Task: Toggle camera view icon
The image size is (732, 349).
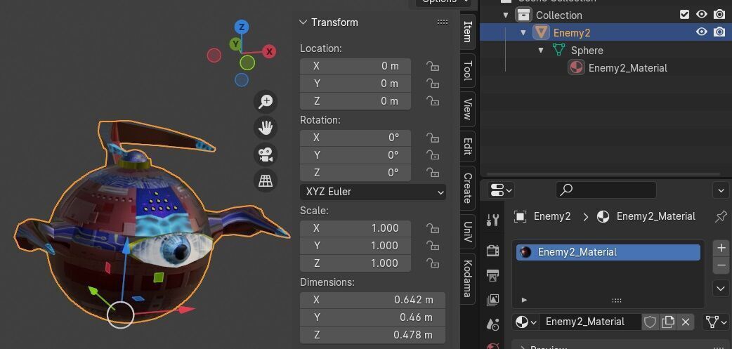Action: coord(266,154)
